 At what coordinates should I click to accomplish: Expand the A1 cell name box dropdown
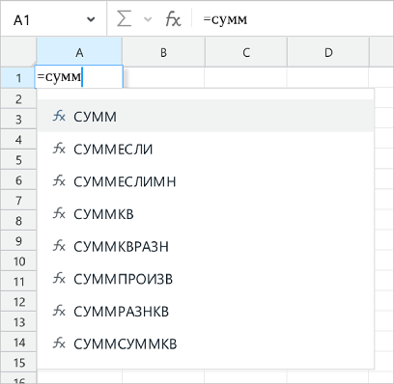click(x=91, y=19)
